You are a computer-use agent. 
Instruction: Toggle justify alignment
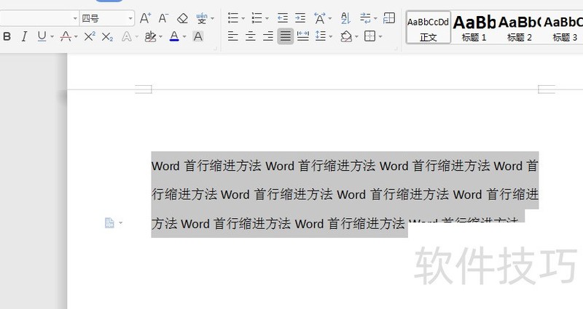pos(285,36)
